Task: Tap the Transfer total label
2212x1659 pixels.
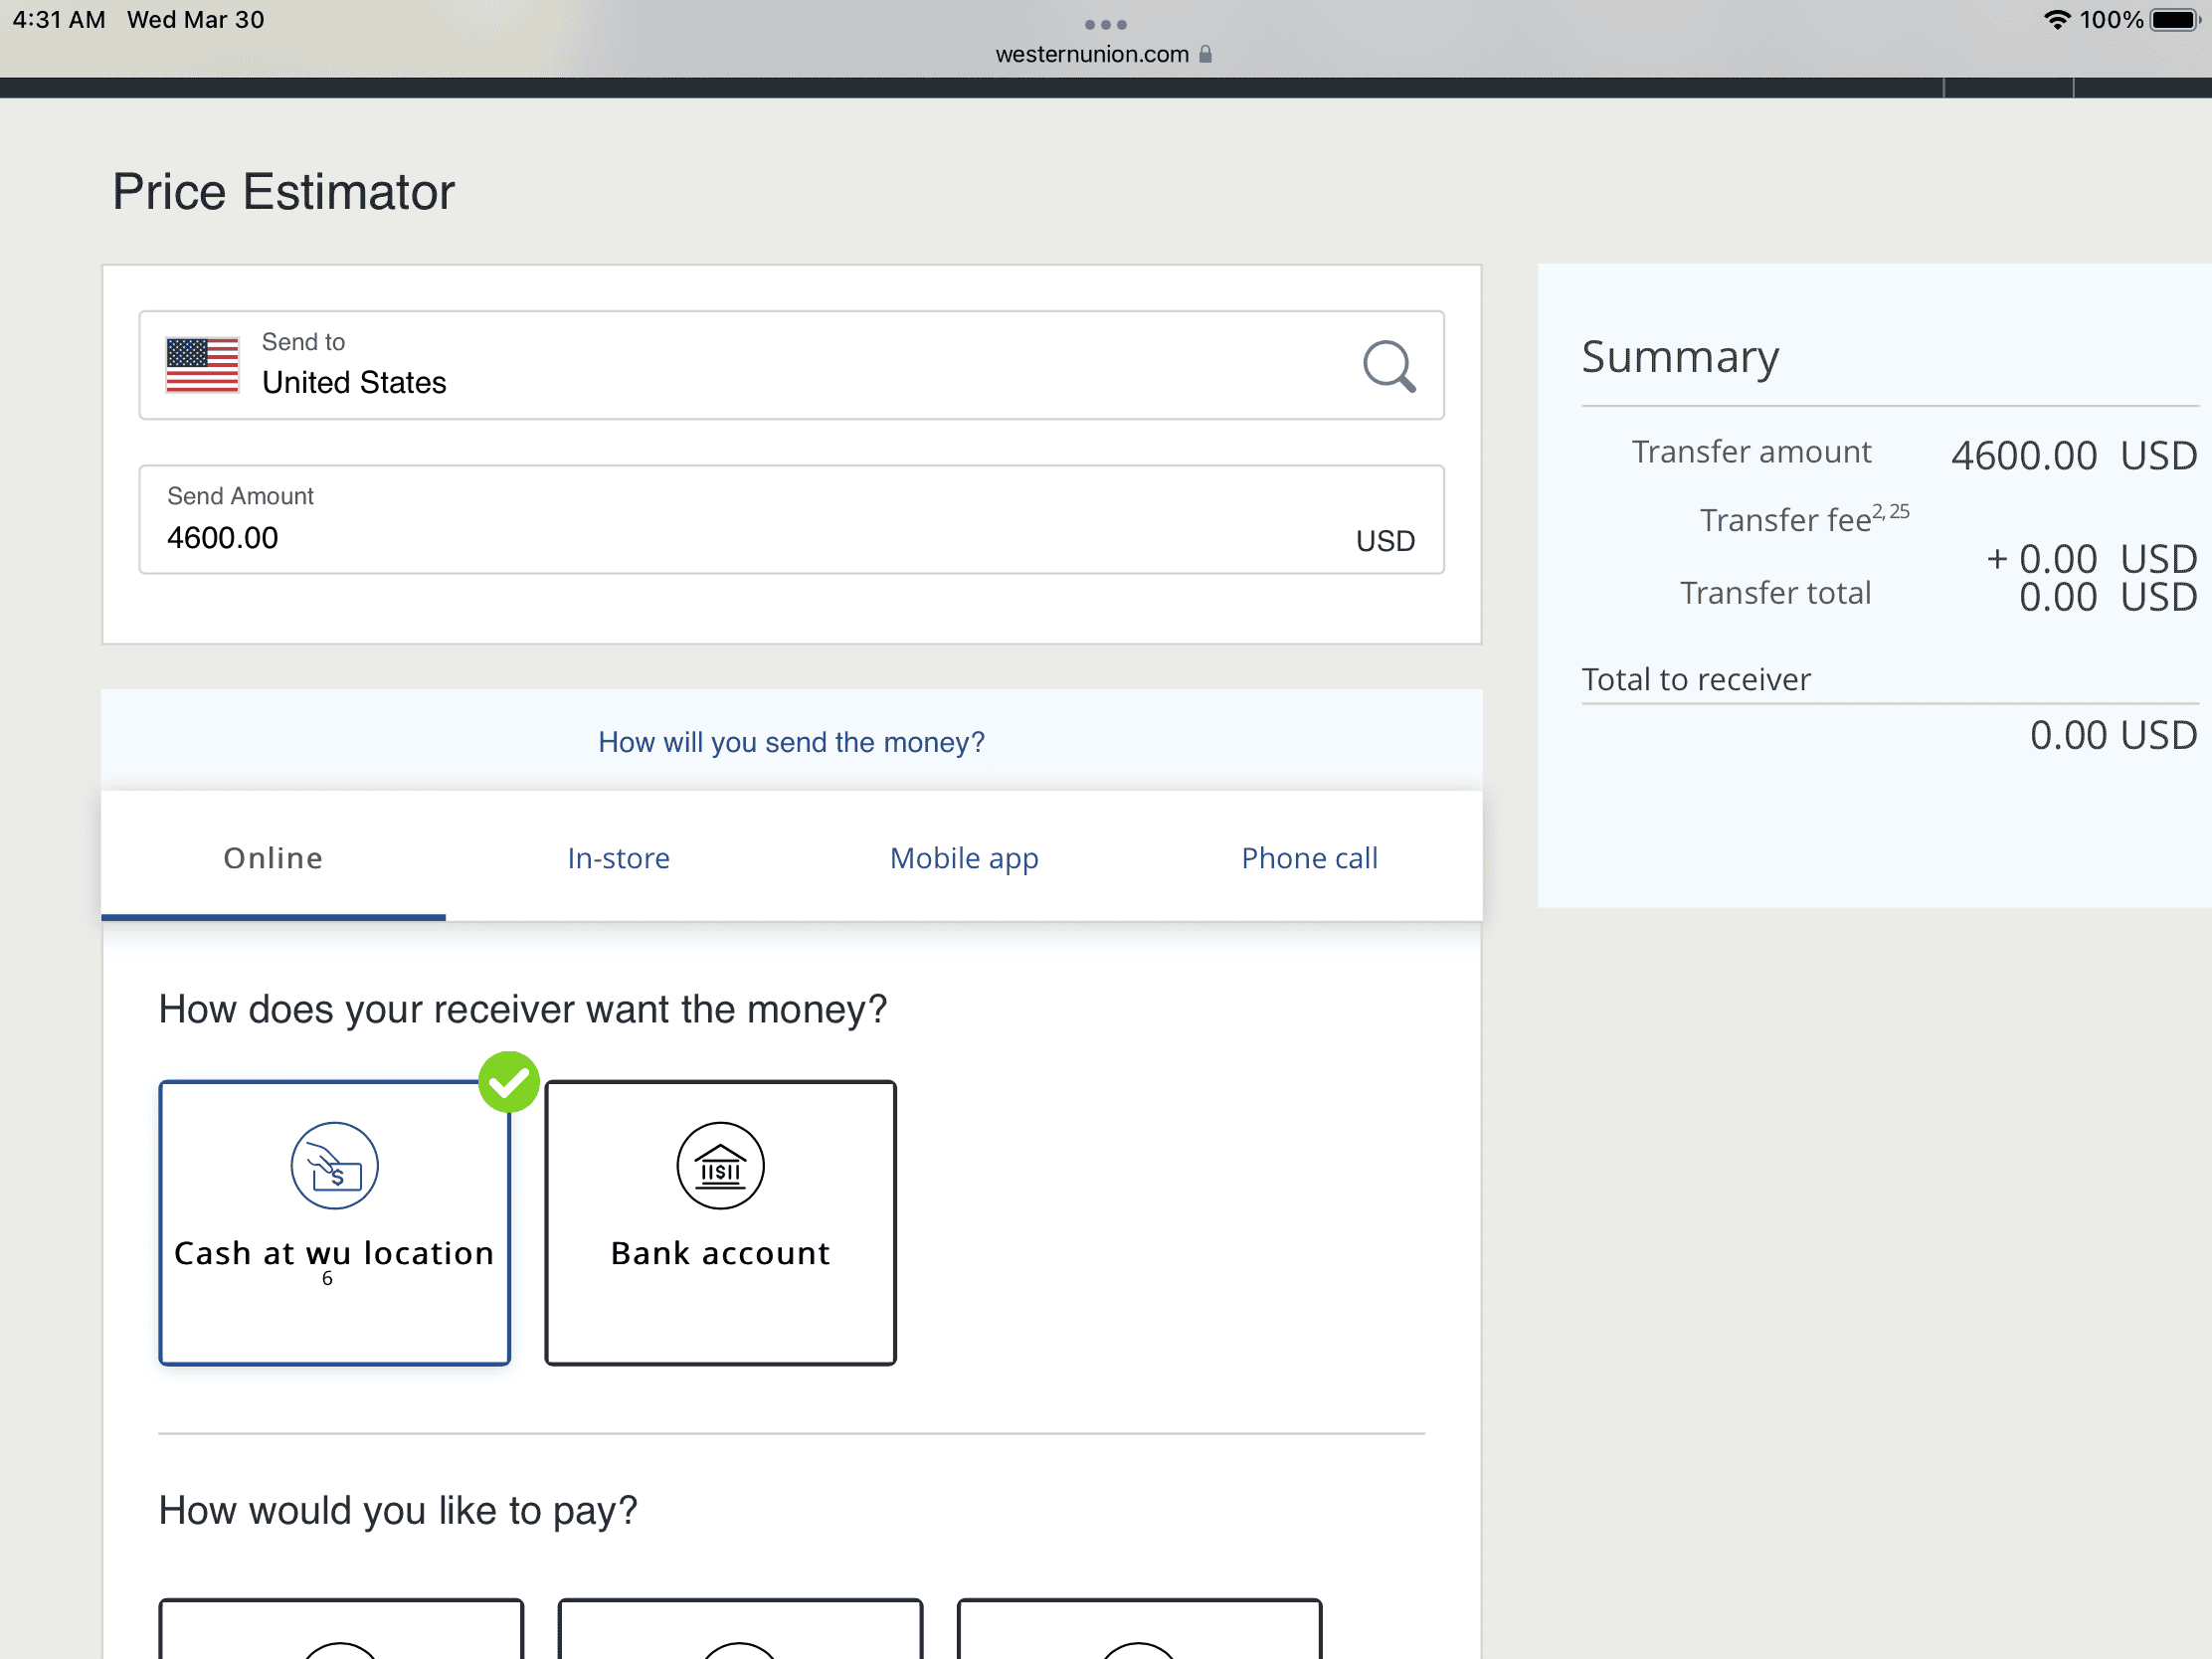Action: pyautogui.click(x=1775, y=593)
